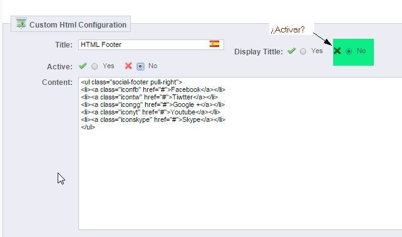Click the code line containing Skype
The width and height of the screenshot is (402, 237).
click(x=153, y=119)
